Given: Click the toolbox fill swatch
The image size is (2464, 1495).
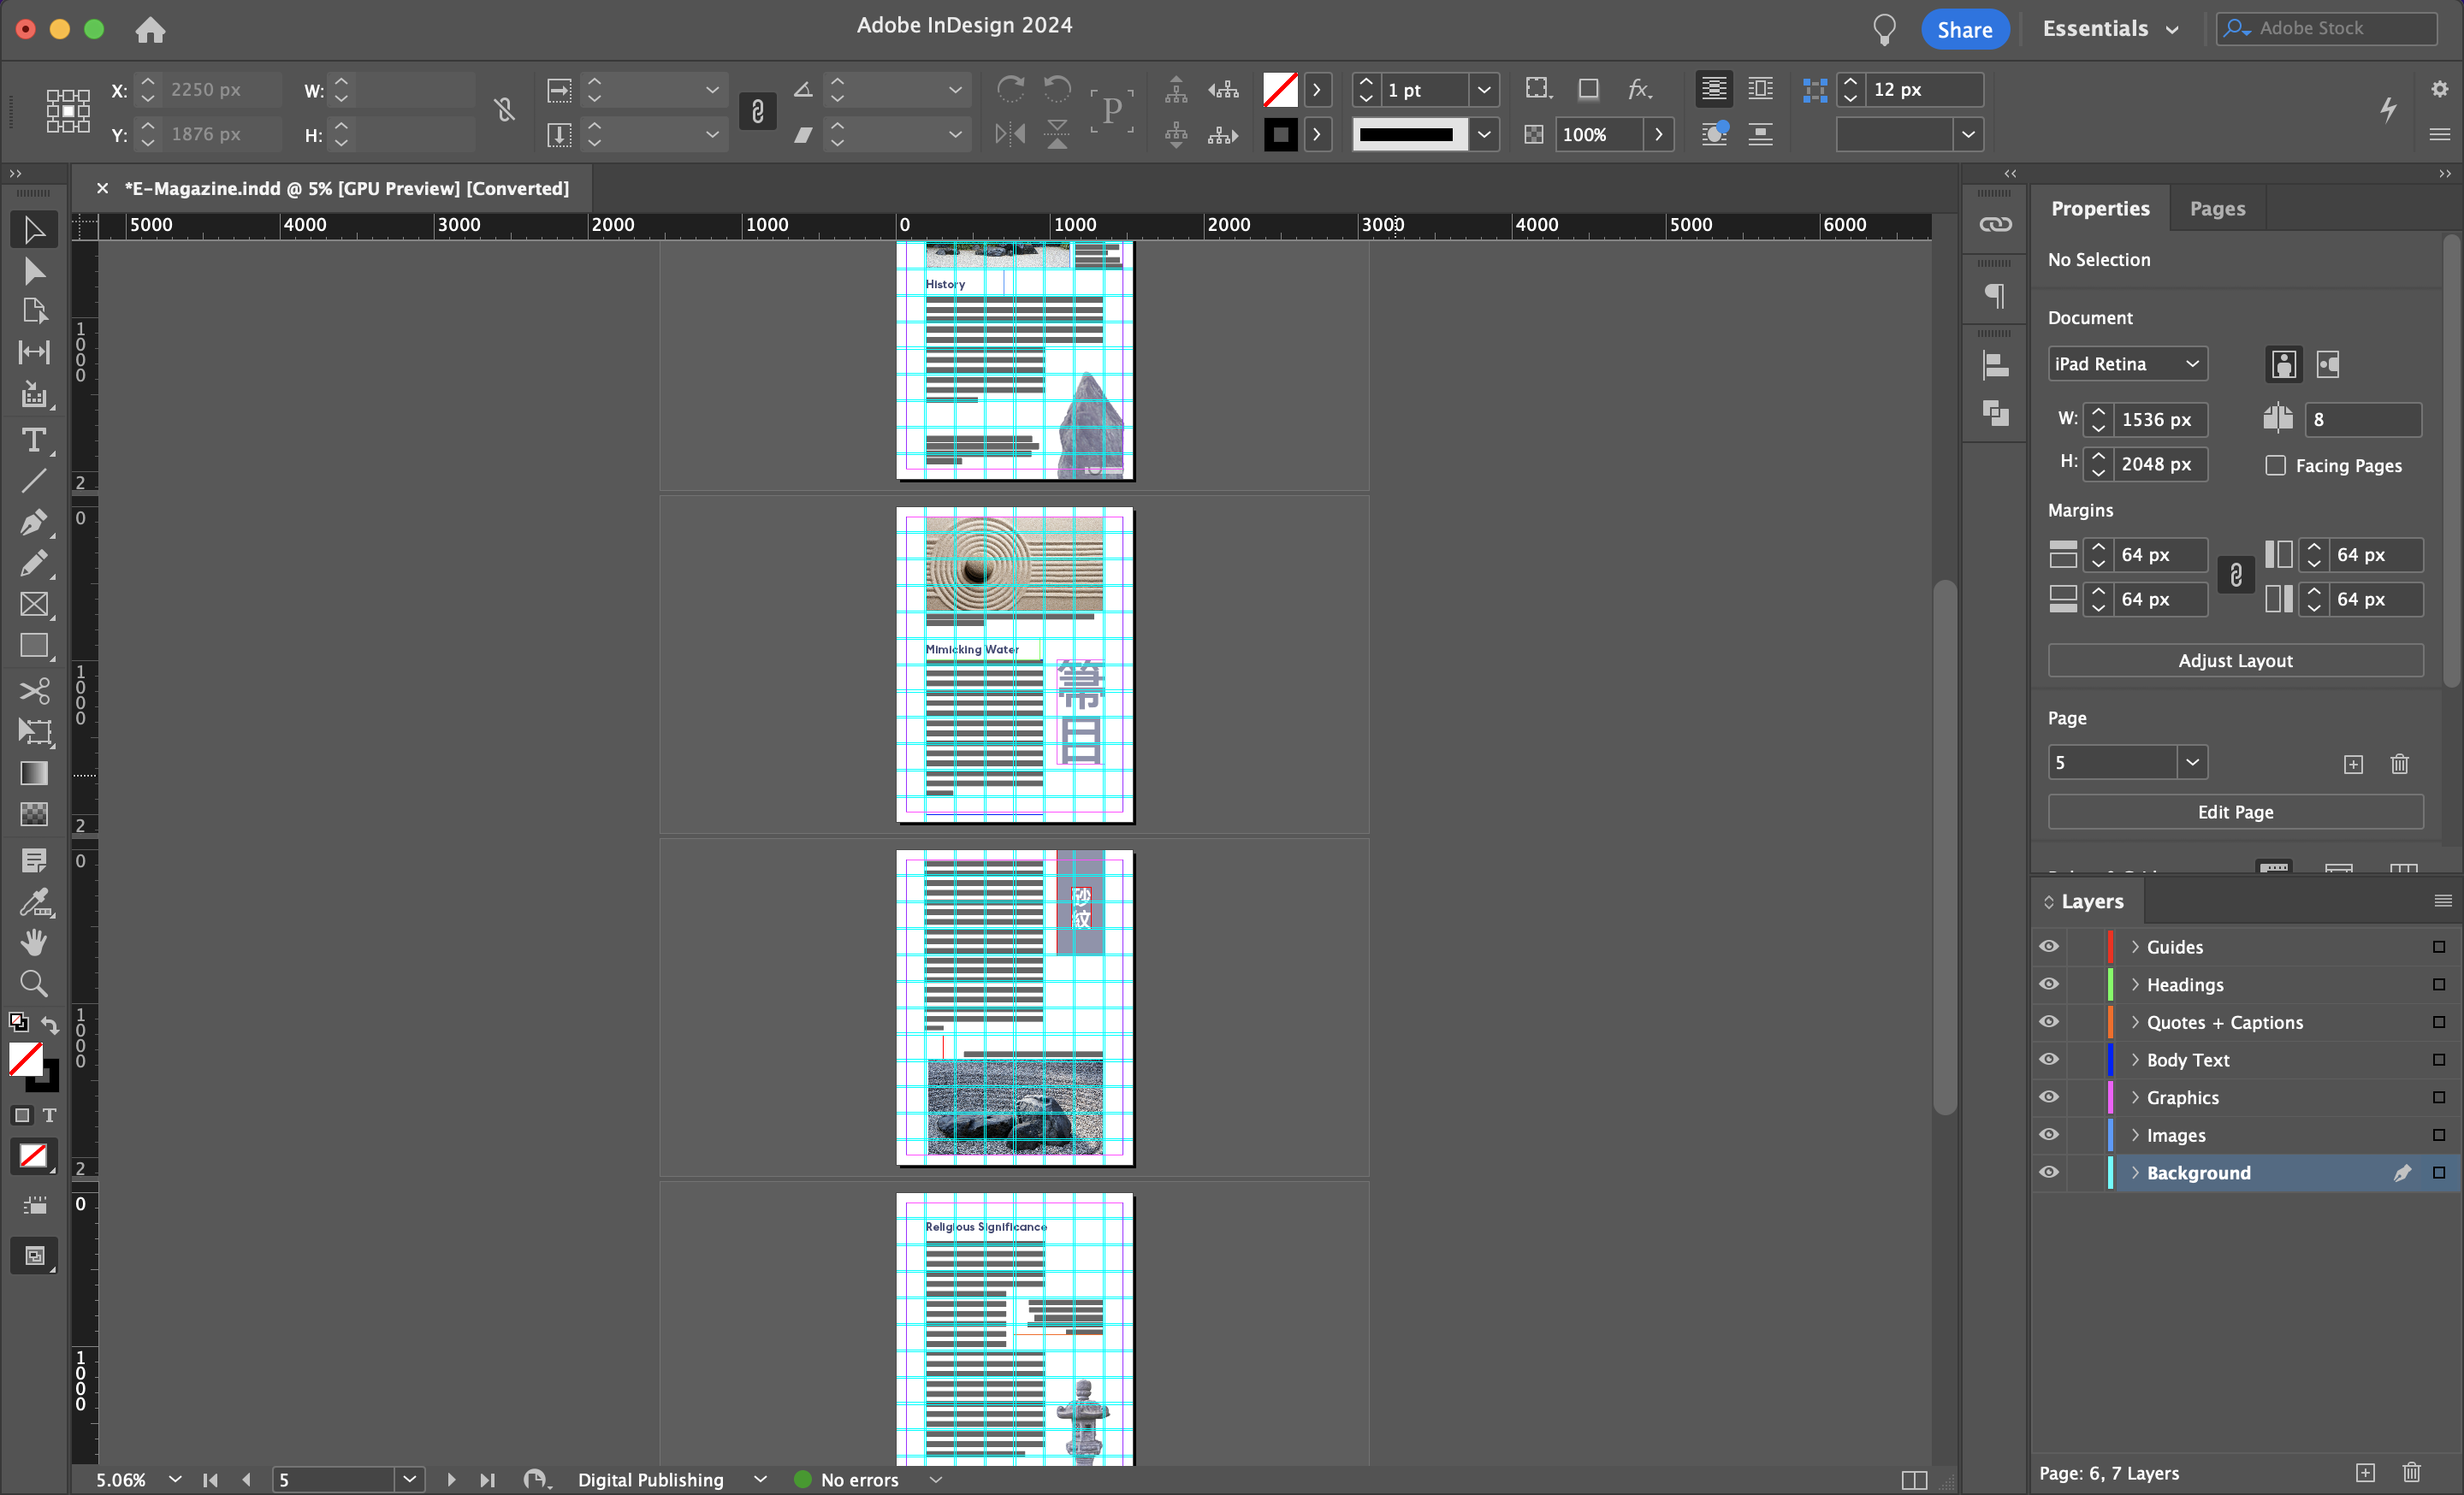Looking at the screenshot, I should click(x=26, y=1058).
